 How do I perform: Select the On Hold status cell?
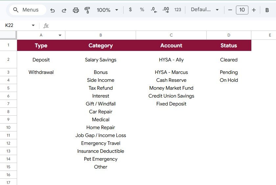(x=229, y=80)
